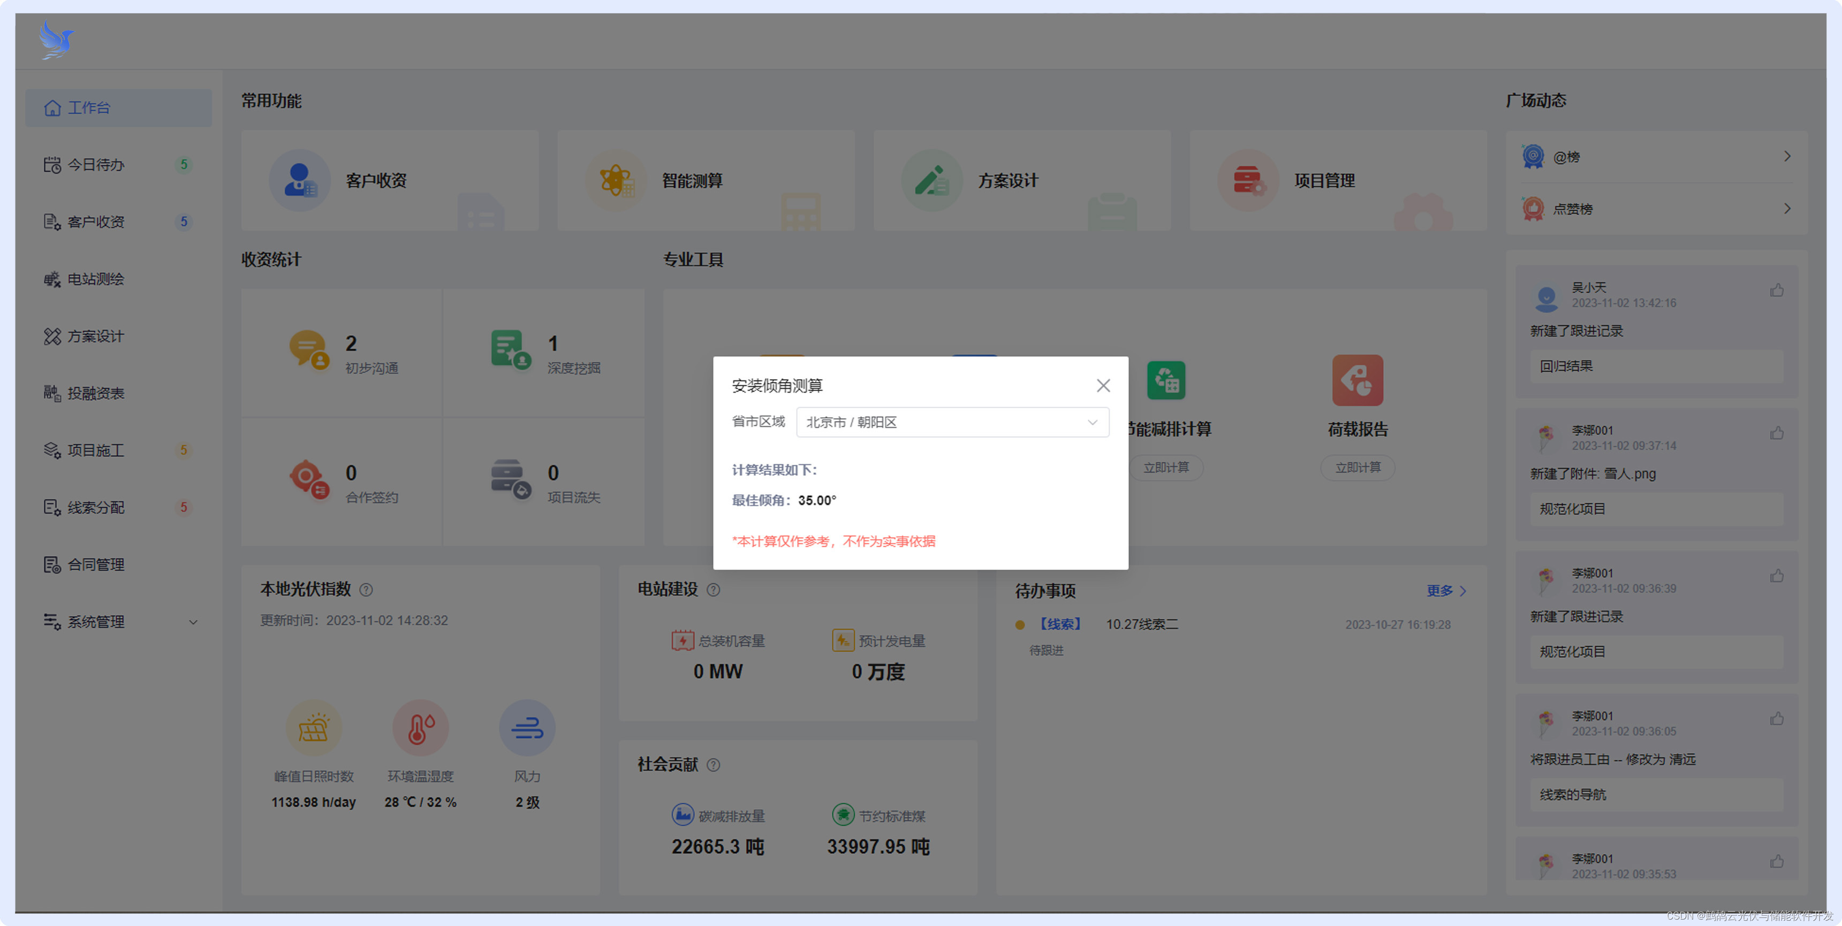Click the phoenix logo in the header
The width and height of the screenshot is (1842, 926).
(57, 40)
